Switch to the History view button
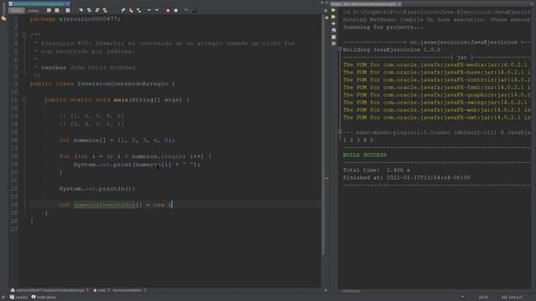 33,11
